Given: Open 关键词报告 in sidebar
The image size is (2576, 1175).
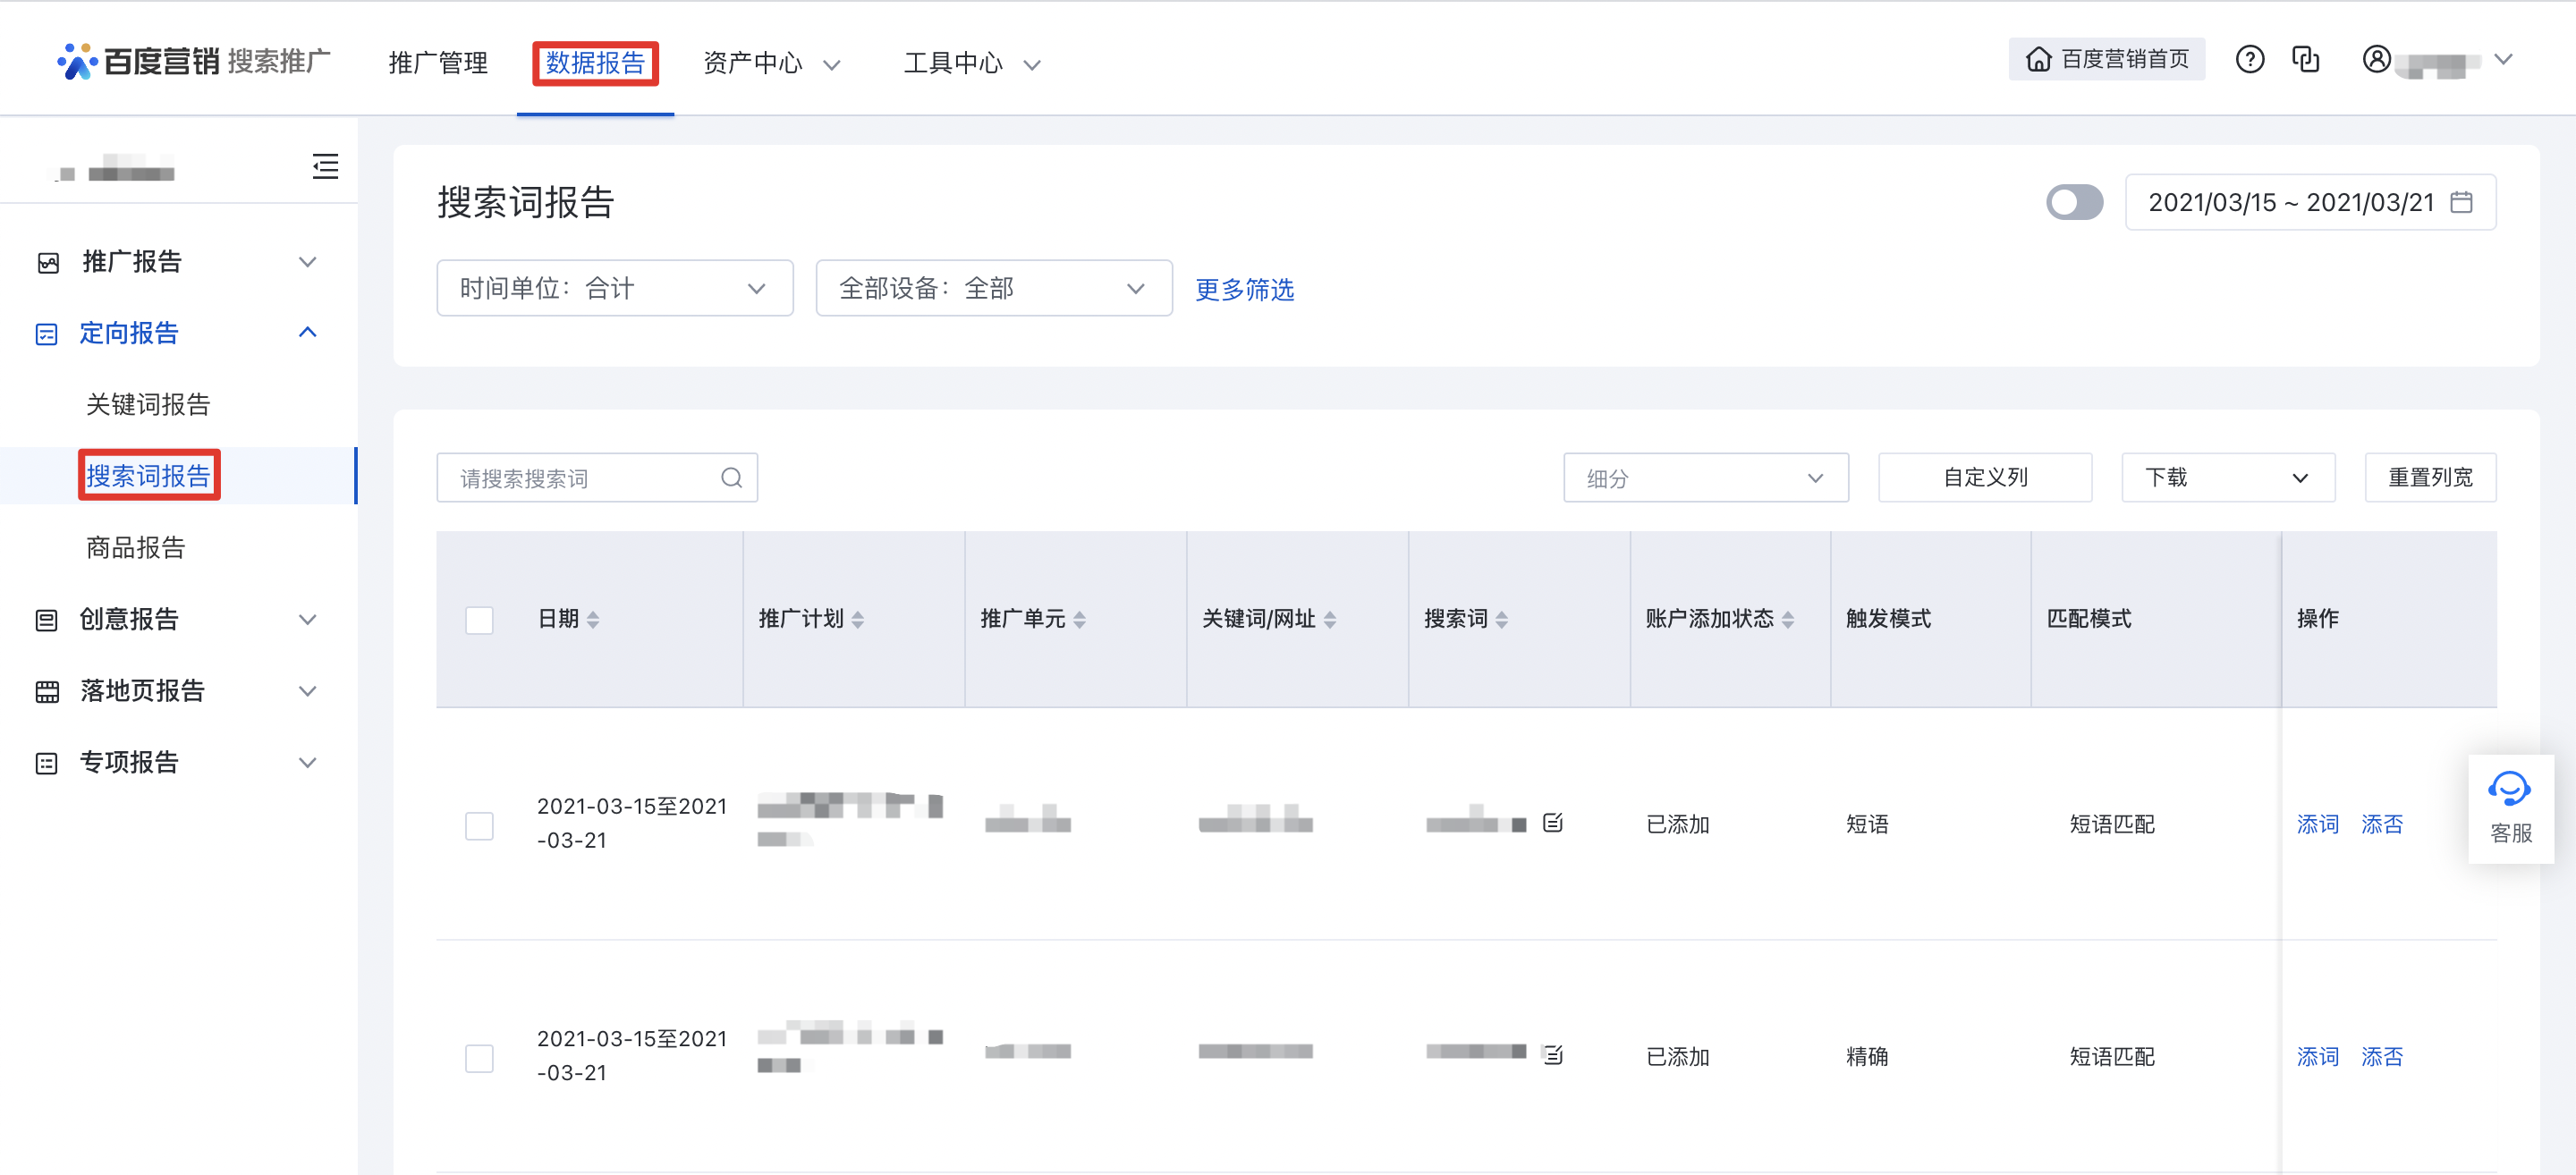Looking at the screenshot, I should coord(148,404).
